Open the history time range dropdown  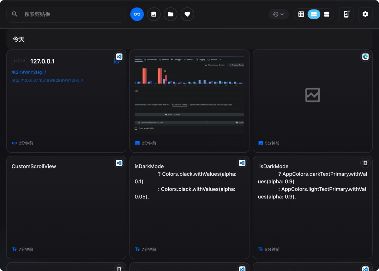click(279, 14)
